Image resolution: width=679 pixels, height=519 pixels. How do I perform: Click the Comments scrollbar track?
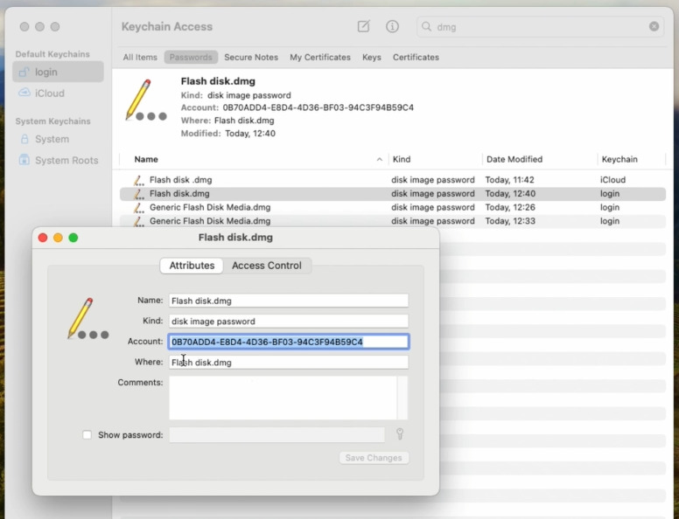click(x=402, y=398)
